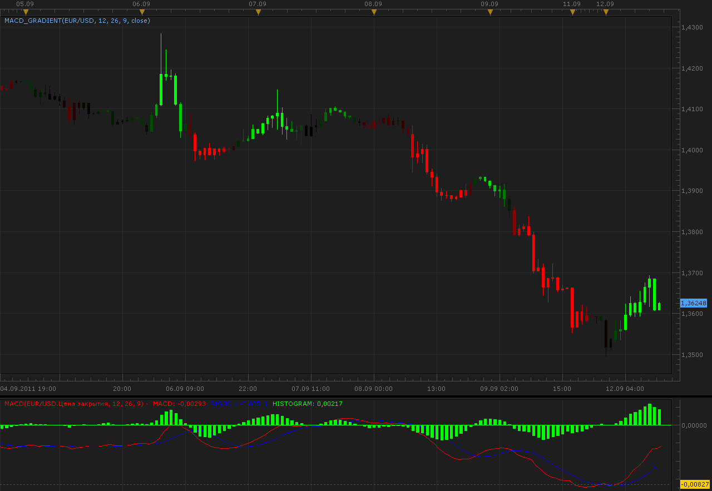Click the 22:00 time axis label
712x491 pixels.
coord(248,389)
